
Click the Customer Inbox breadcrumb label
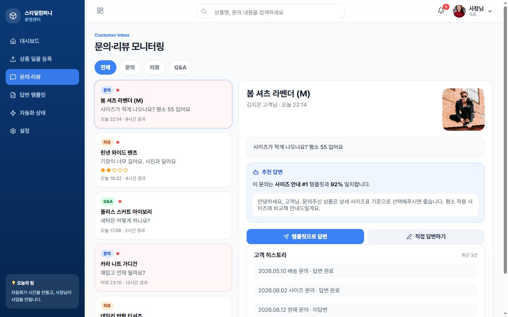(x=112, y=35)
